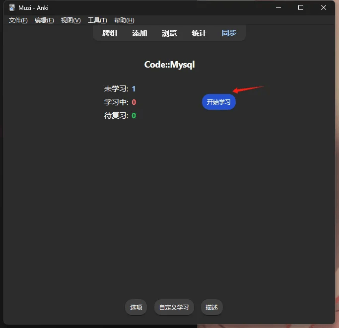Minimize the Anki window
Image resolution: width=339 pixels, height=328 pixels.
pos(278,7)
